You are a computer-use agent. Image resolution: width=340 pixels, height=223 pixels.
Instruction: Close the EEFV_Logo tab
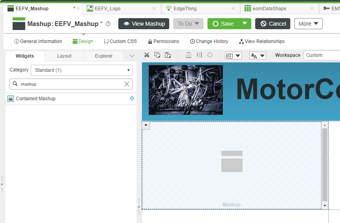click(x=154, y=8)
